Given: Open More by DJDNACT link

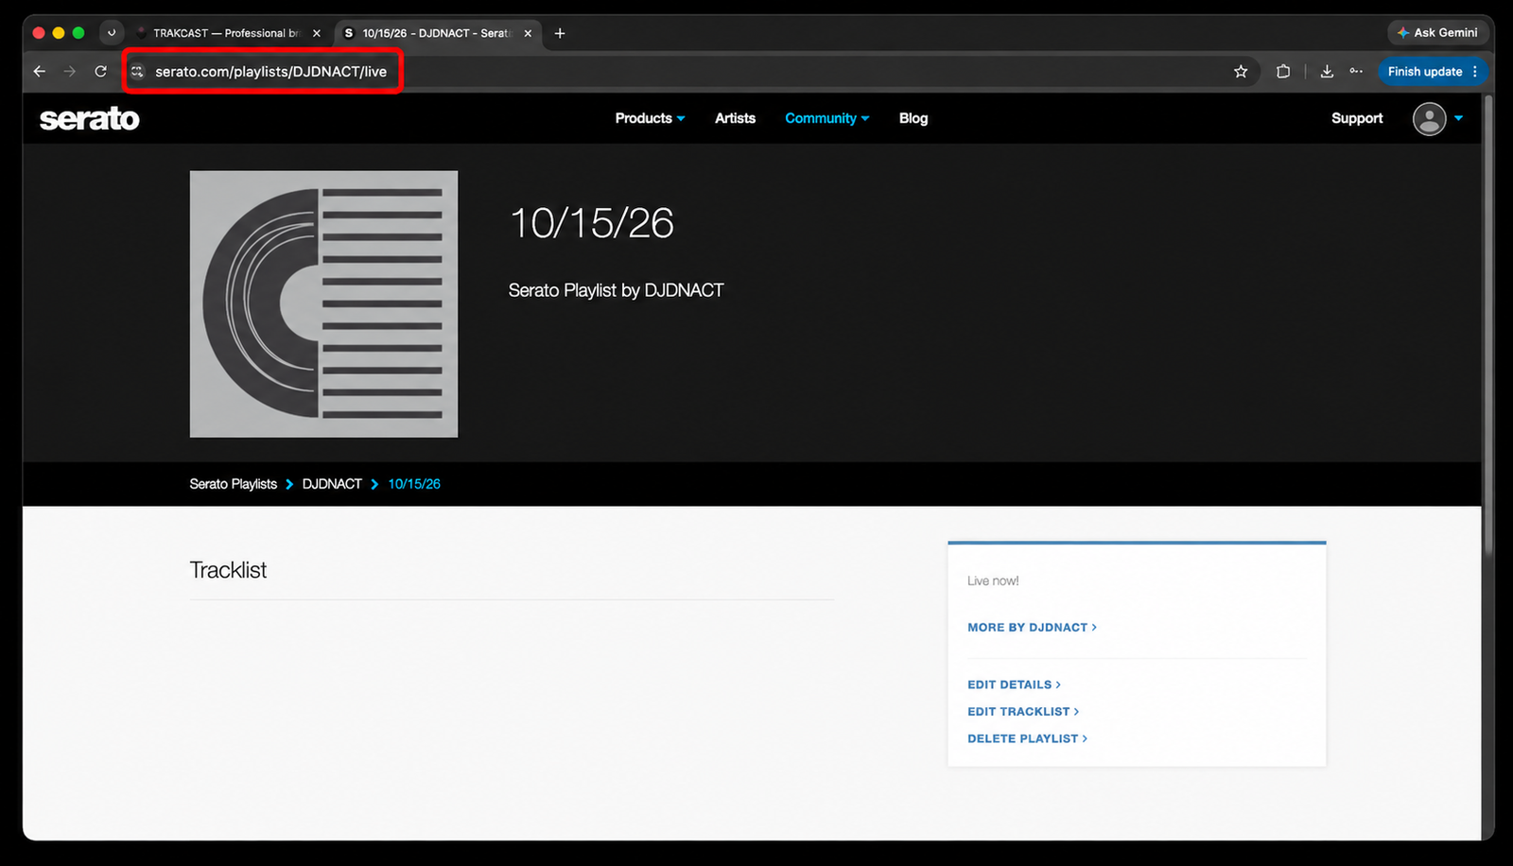Looking at the screenshot, I should (x=1032, y=627).
